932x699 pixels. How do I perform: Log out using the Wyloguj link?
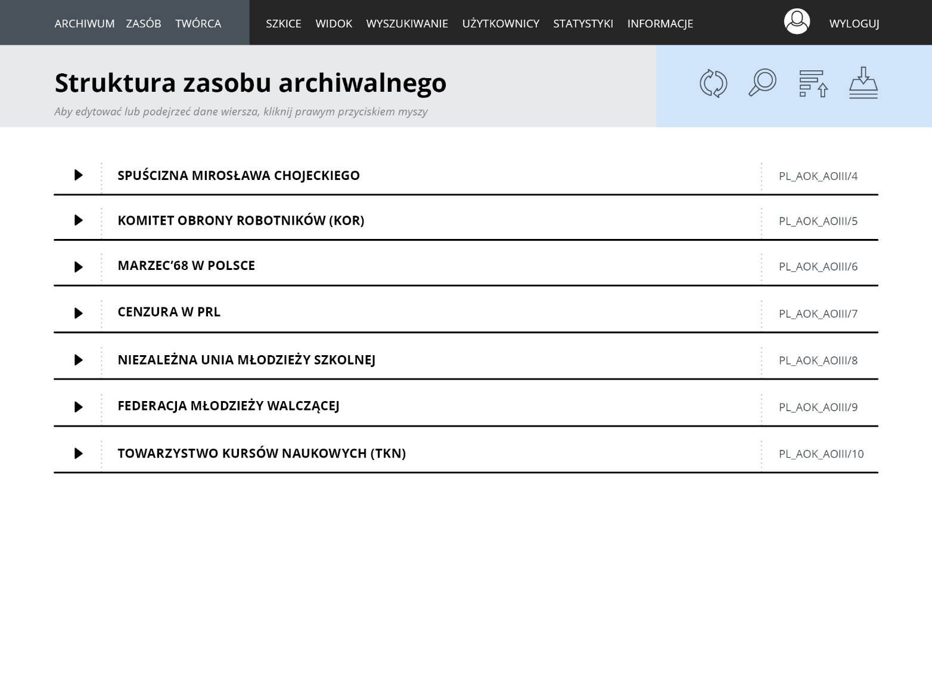pos(855,24)
